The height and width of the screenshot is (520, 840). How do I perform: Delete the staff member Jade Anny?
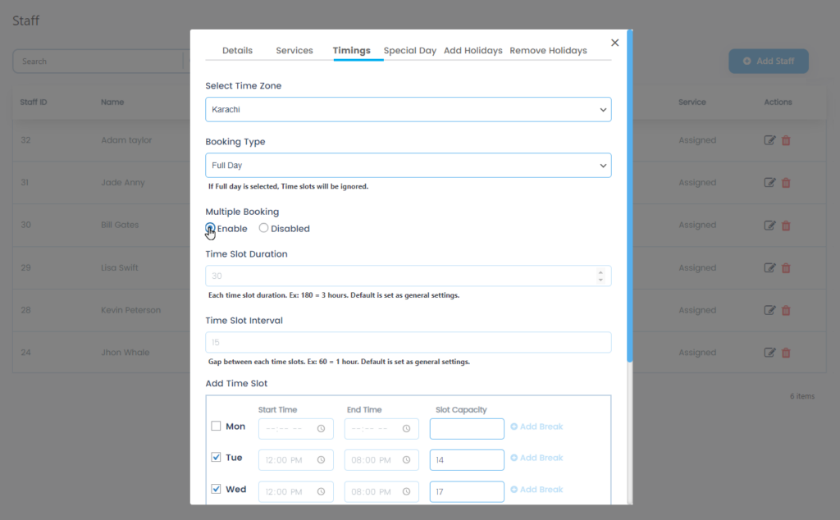click(x=786, y=182)
